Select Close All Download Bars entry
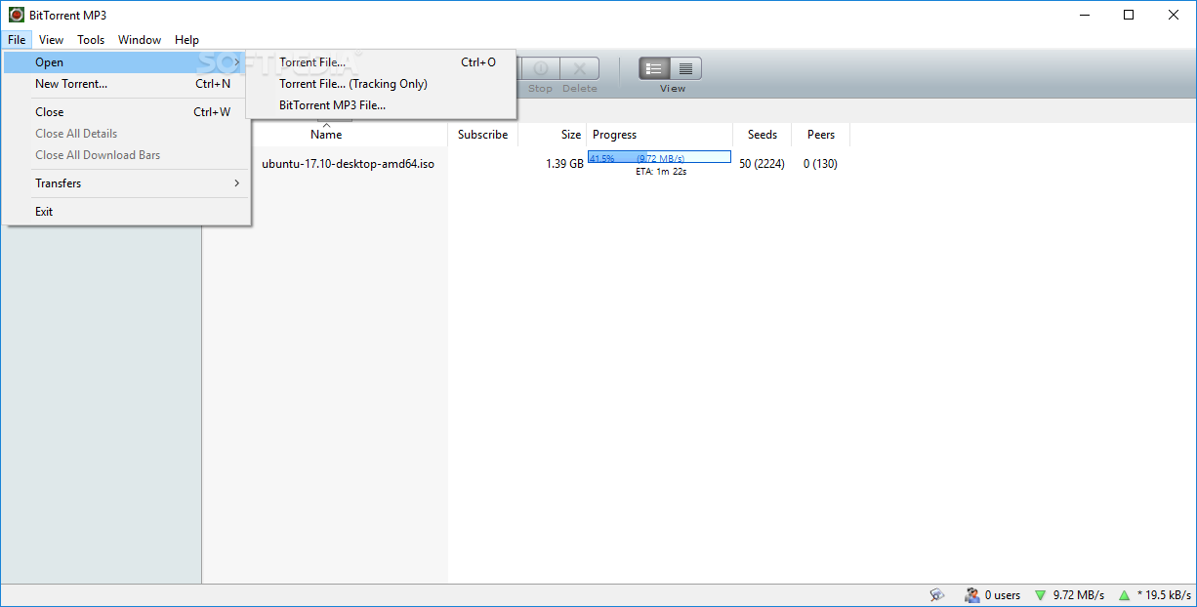Screen dimensions: 1197x607 (126, 155)
